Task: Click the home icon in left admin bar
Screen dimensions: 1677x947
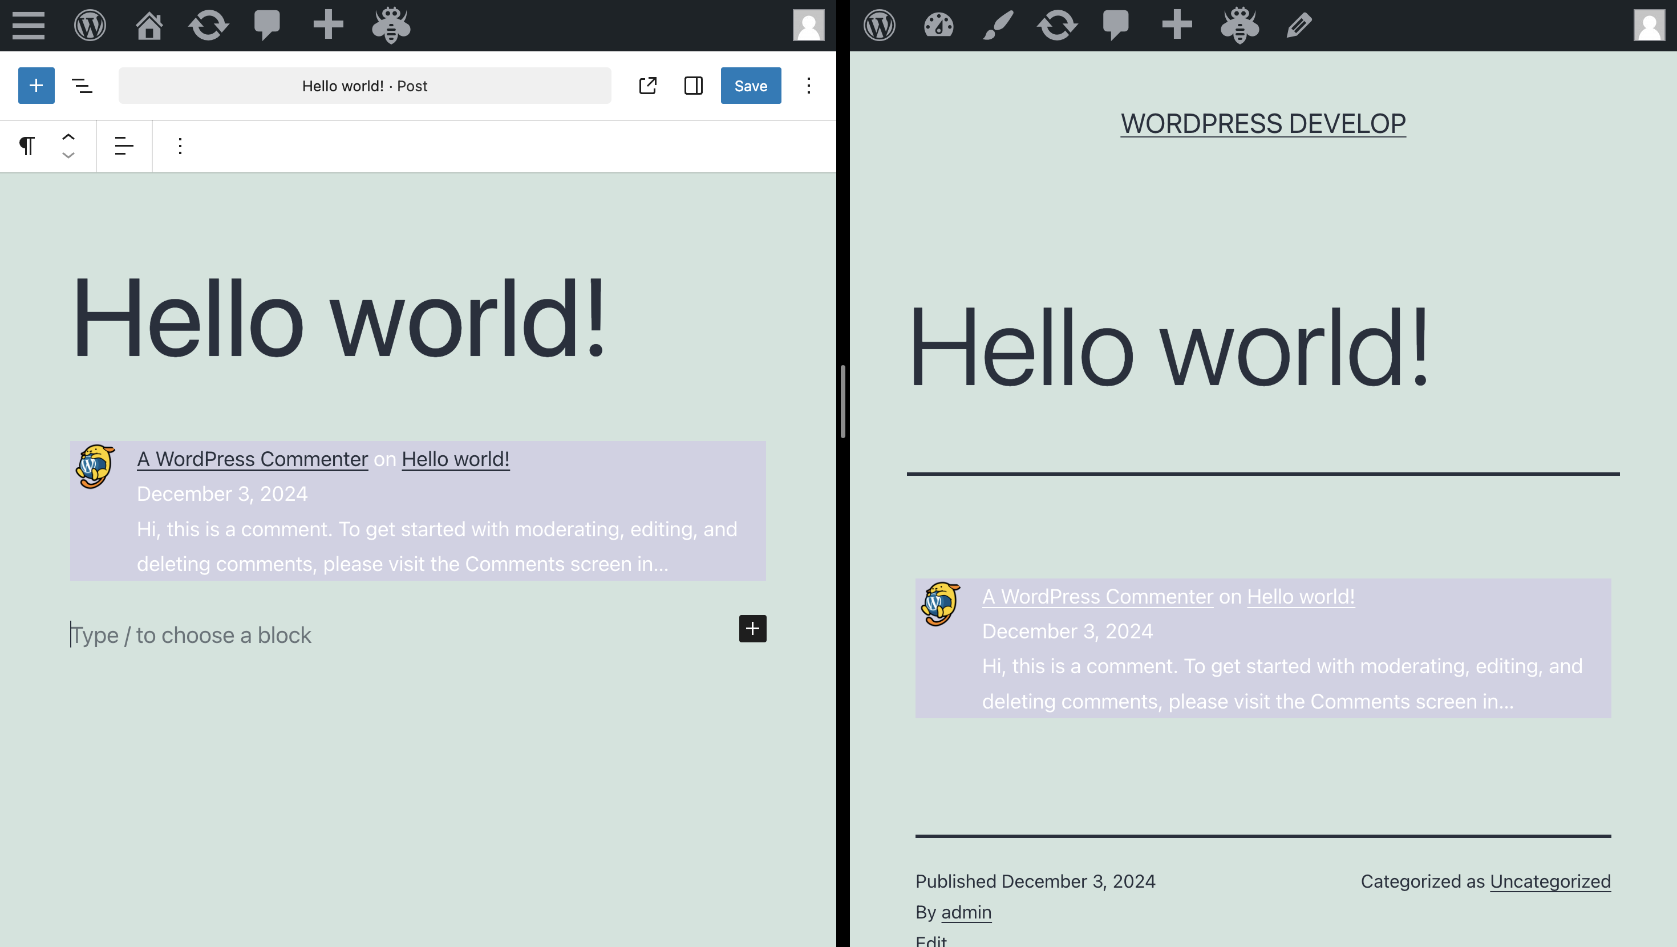Action: point(149,26)
